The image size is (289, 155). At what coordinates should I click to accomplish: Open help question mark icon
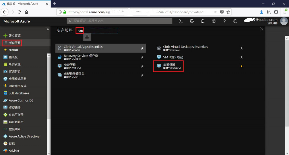tap(224, 21)
